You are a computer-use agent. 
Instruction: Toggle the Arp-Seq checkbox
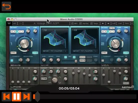coord(80,23)
